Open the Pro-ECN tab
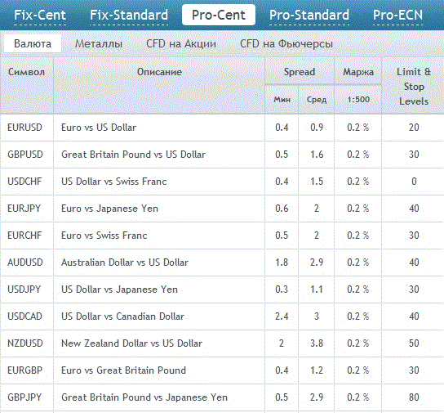The image size is (444, 413). 397,15
